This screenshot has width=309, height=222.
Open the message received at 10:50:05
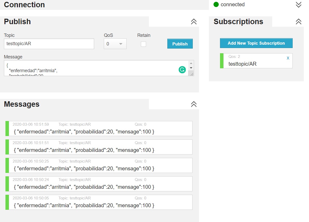tap(99, 202)
